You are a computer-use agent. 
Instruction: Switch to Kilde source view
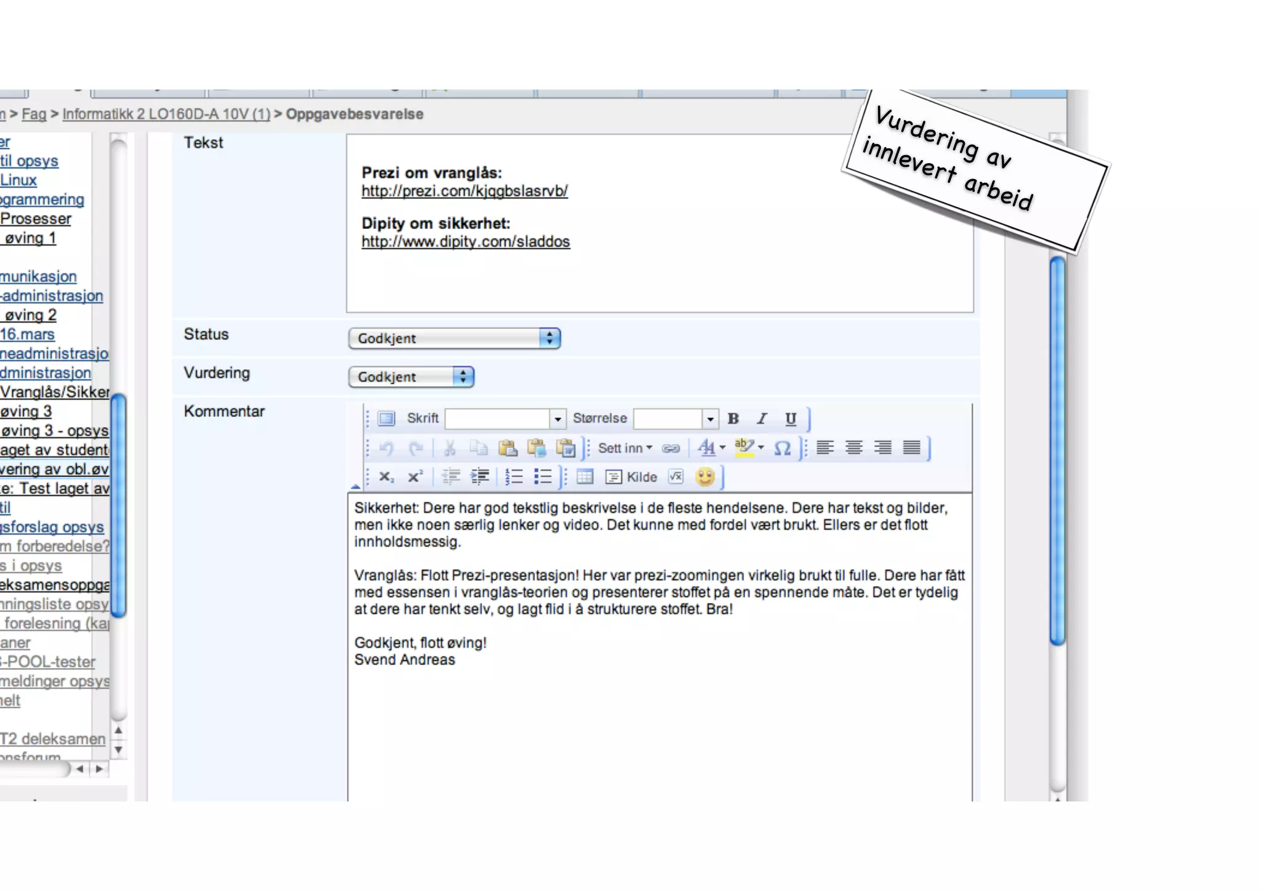[632, 477]
